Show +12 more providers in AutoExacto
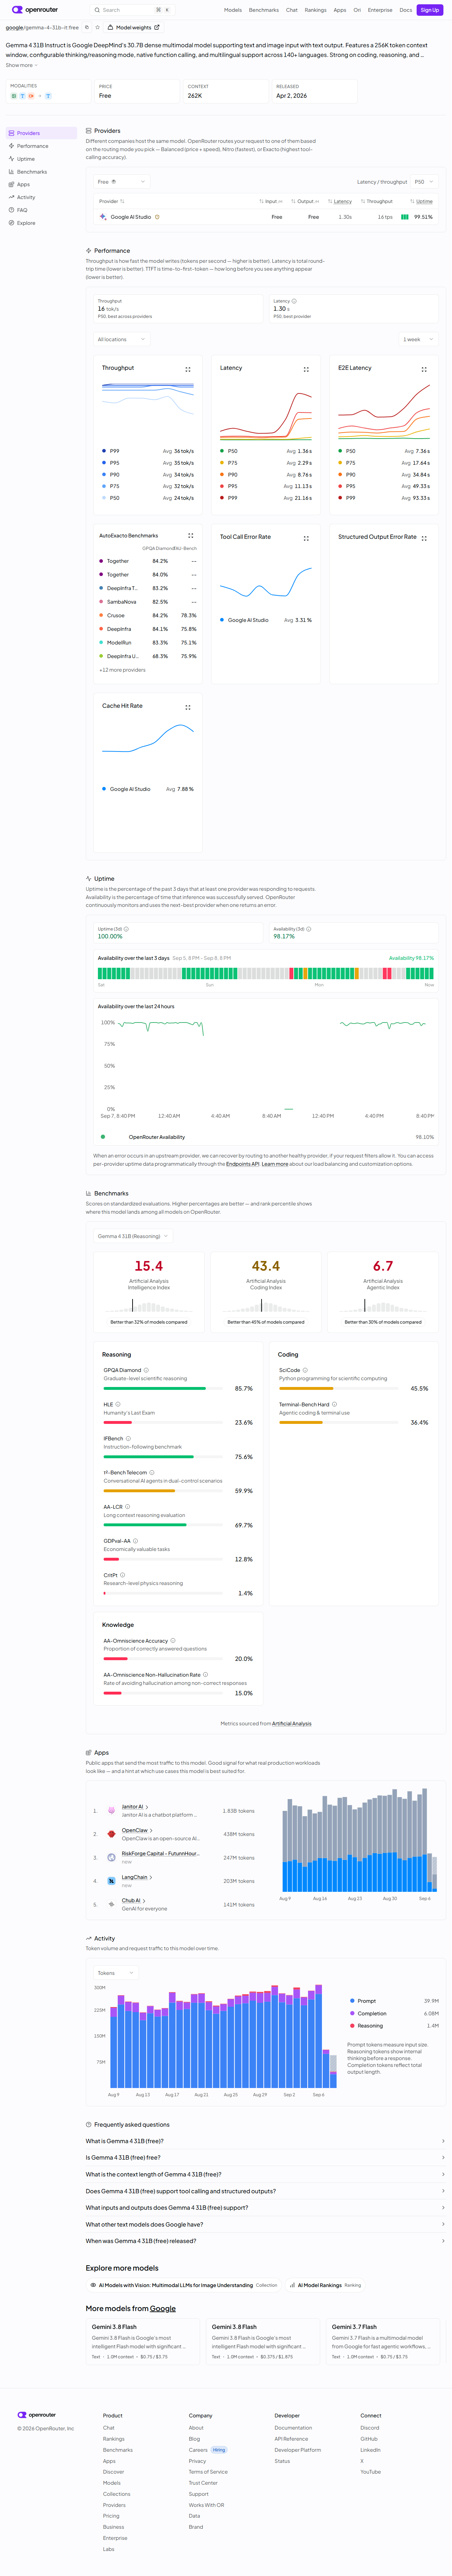Image resolution: width=452 pixels, height=2576 pixels. pos(122,670)
